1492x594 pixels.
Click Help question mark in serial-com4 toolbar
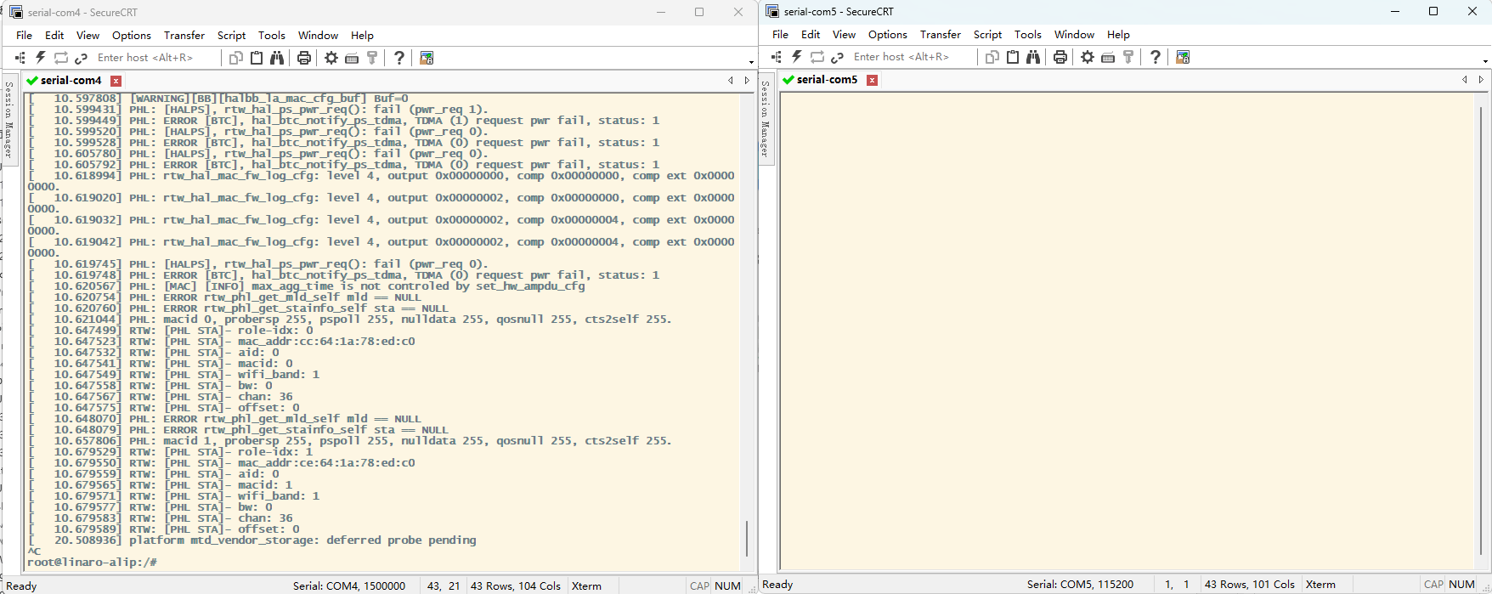pos(399,58)
